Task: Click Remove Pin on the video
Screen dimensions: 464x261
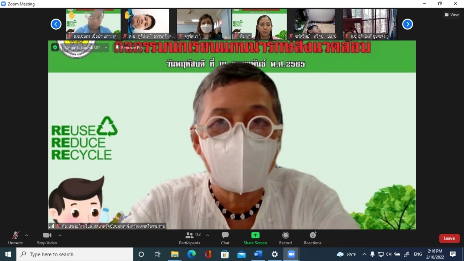Action: (x=129, y=47)
